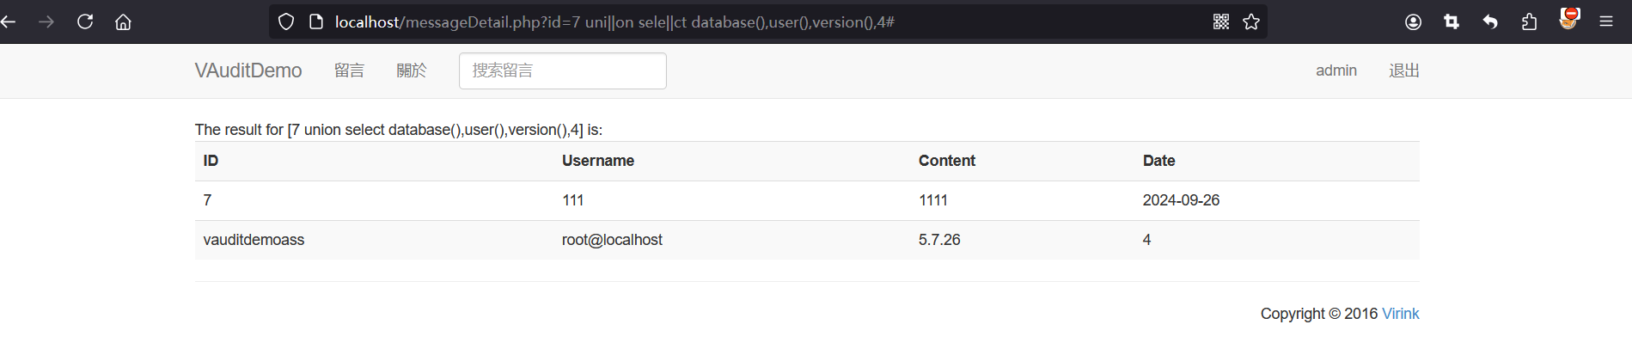
Task: Click the VAuditDemo brand link
Action: coord(248,70)
